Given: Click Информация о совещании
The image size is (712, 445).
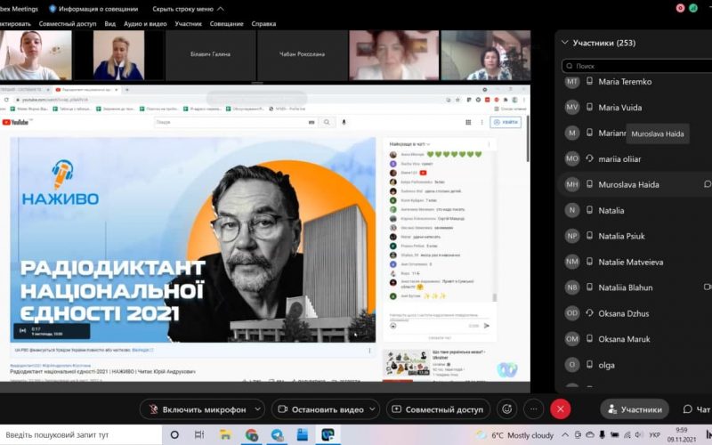Looking at the screenshot, I should [x=90, y=8].
